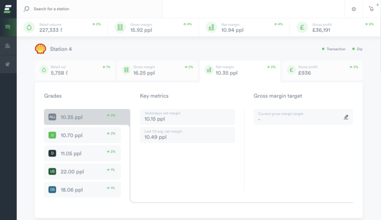The image size is (381, 220).
Task: Open the notifications bell
Action: [372, 9]
